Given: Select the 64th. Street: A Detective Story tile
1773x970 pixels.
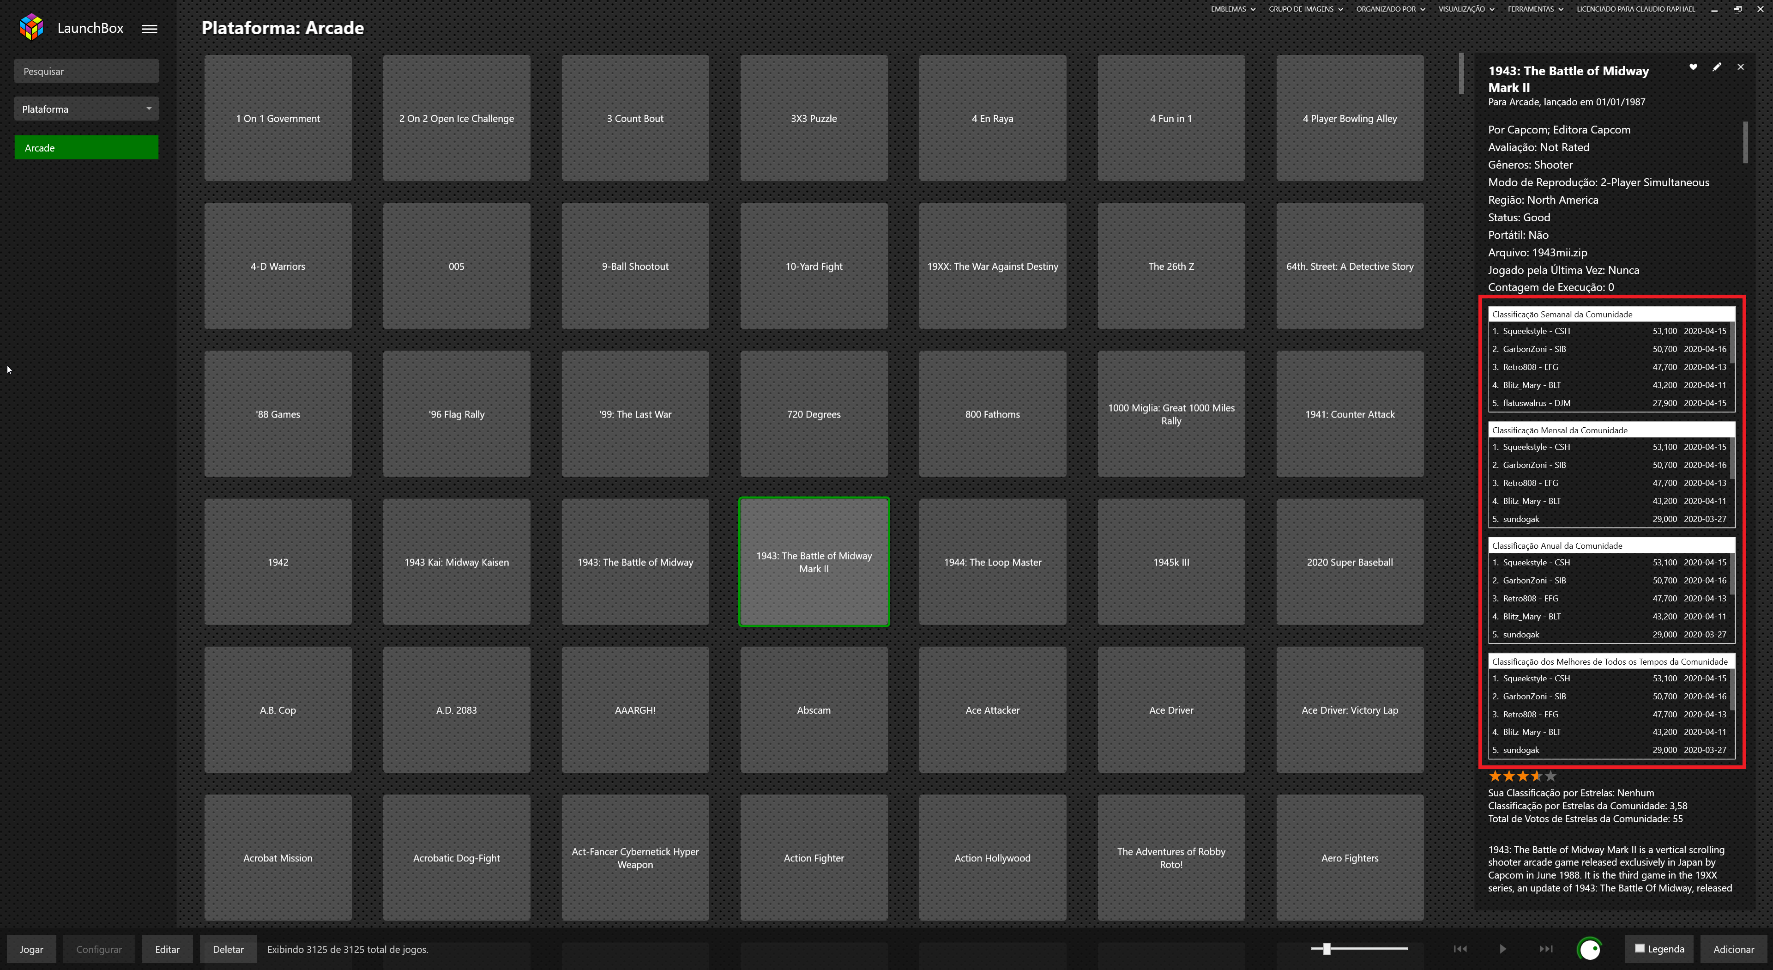Looking at the screenshot, I should pyautogui.click(x=1350, y=266).
